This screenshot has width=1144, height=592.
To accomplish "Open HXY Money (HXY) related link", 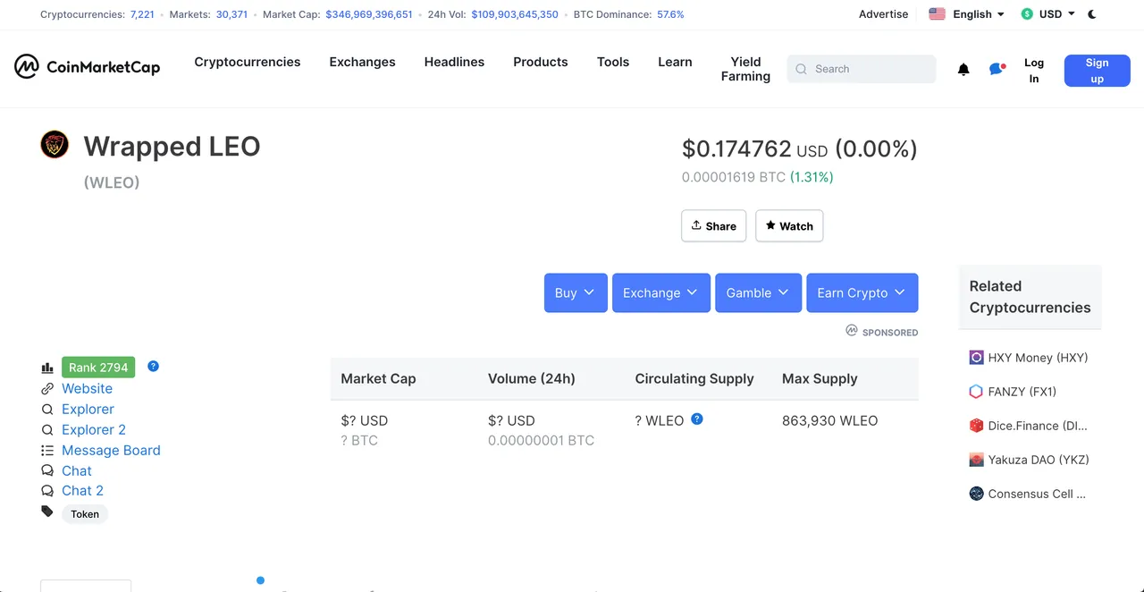I will (1038, 358).
